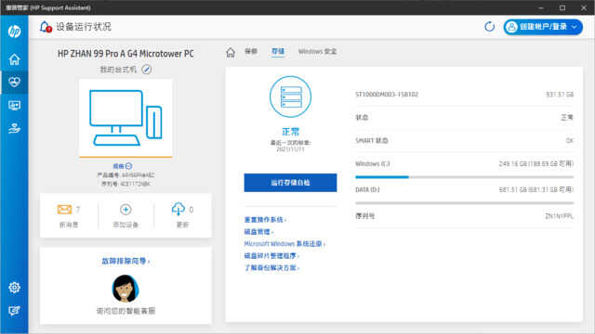The height and width of the screenshot is (334, 595).
Task: Open device health heart icon in sidebar
Action: click(15, 82)
